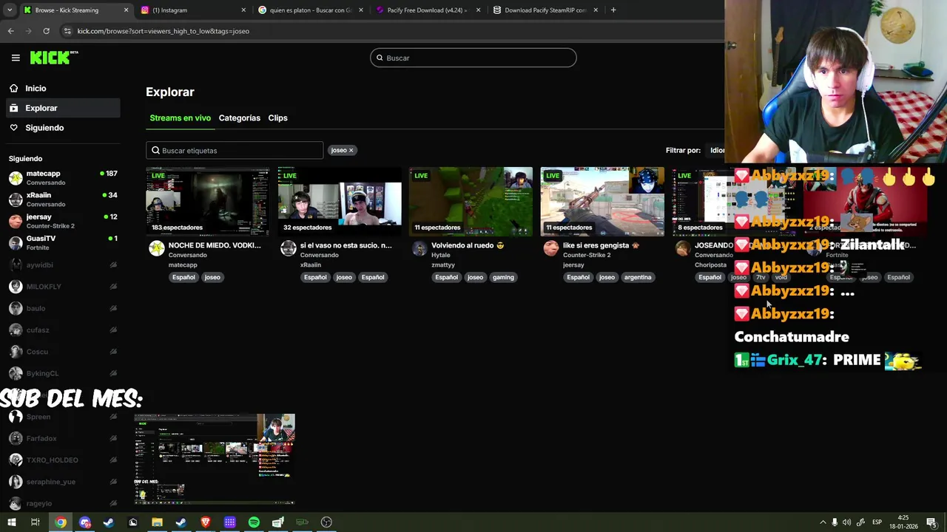The height and width of the screenshot is (532, 947).
Task: Click the gaming tag on zmattyy's stream
Action: click(x=503, y=277)
